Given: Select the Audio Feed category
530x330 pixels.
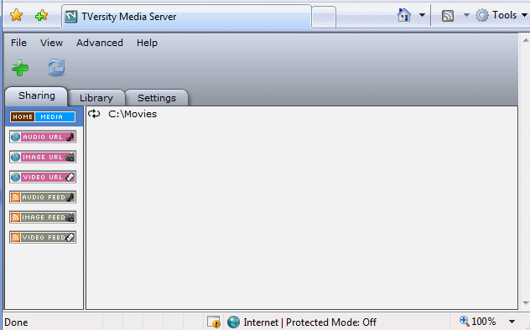Looking at the screenshot, I should click(43, 197).
